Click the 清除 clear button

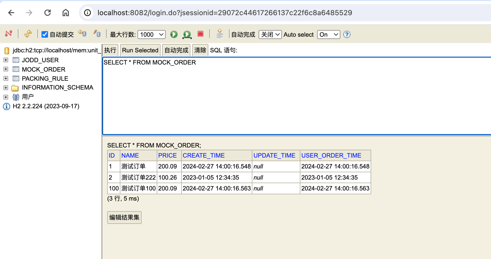(x=200, y=50)
